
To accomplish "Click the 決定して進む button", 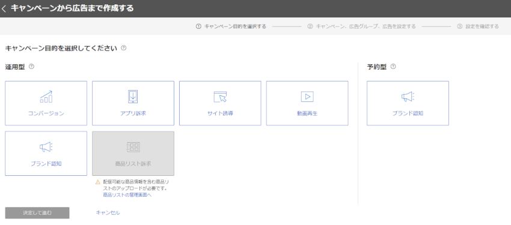I will click(37, 213).
